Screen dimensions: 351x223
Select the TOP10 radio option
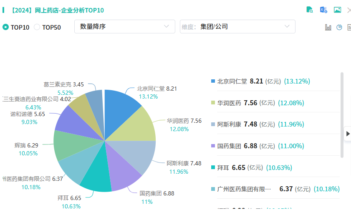coord(6,27)
